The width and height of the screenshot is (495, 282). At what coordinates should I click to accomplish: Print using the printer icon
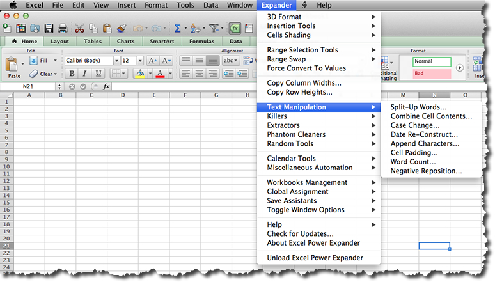click(63, 28)
